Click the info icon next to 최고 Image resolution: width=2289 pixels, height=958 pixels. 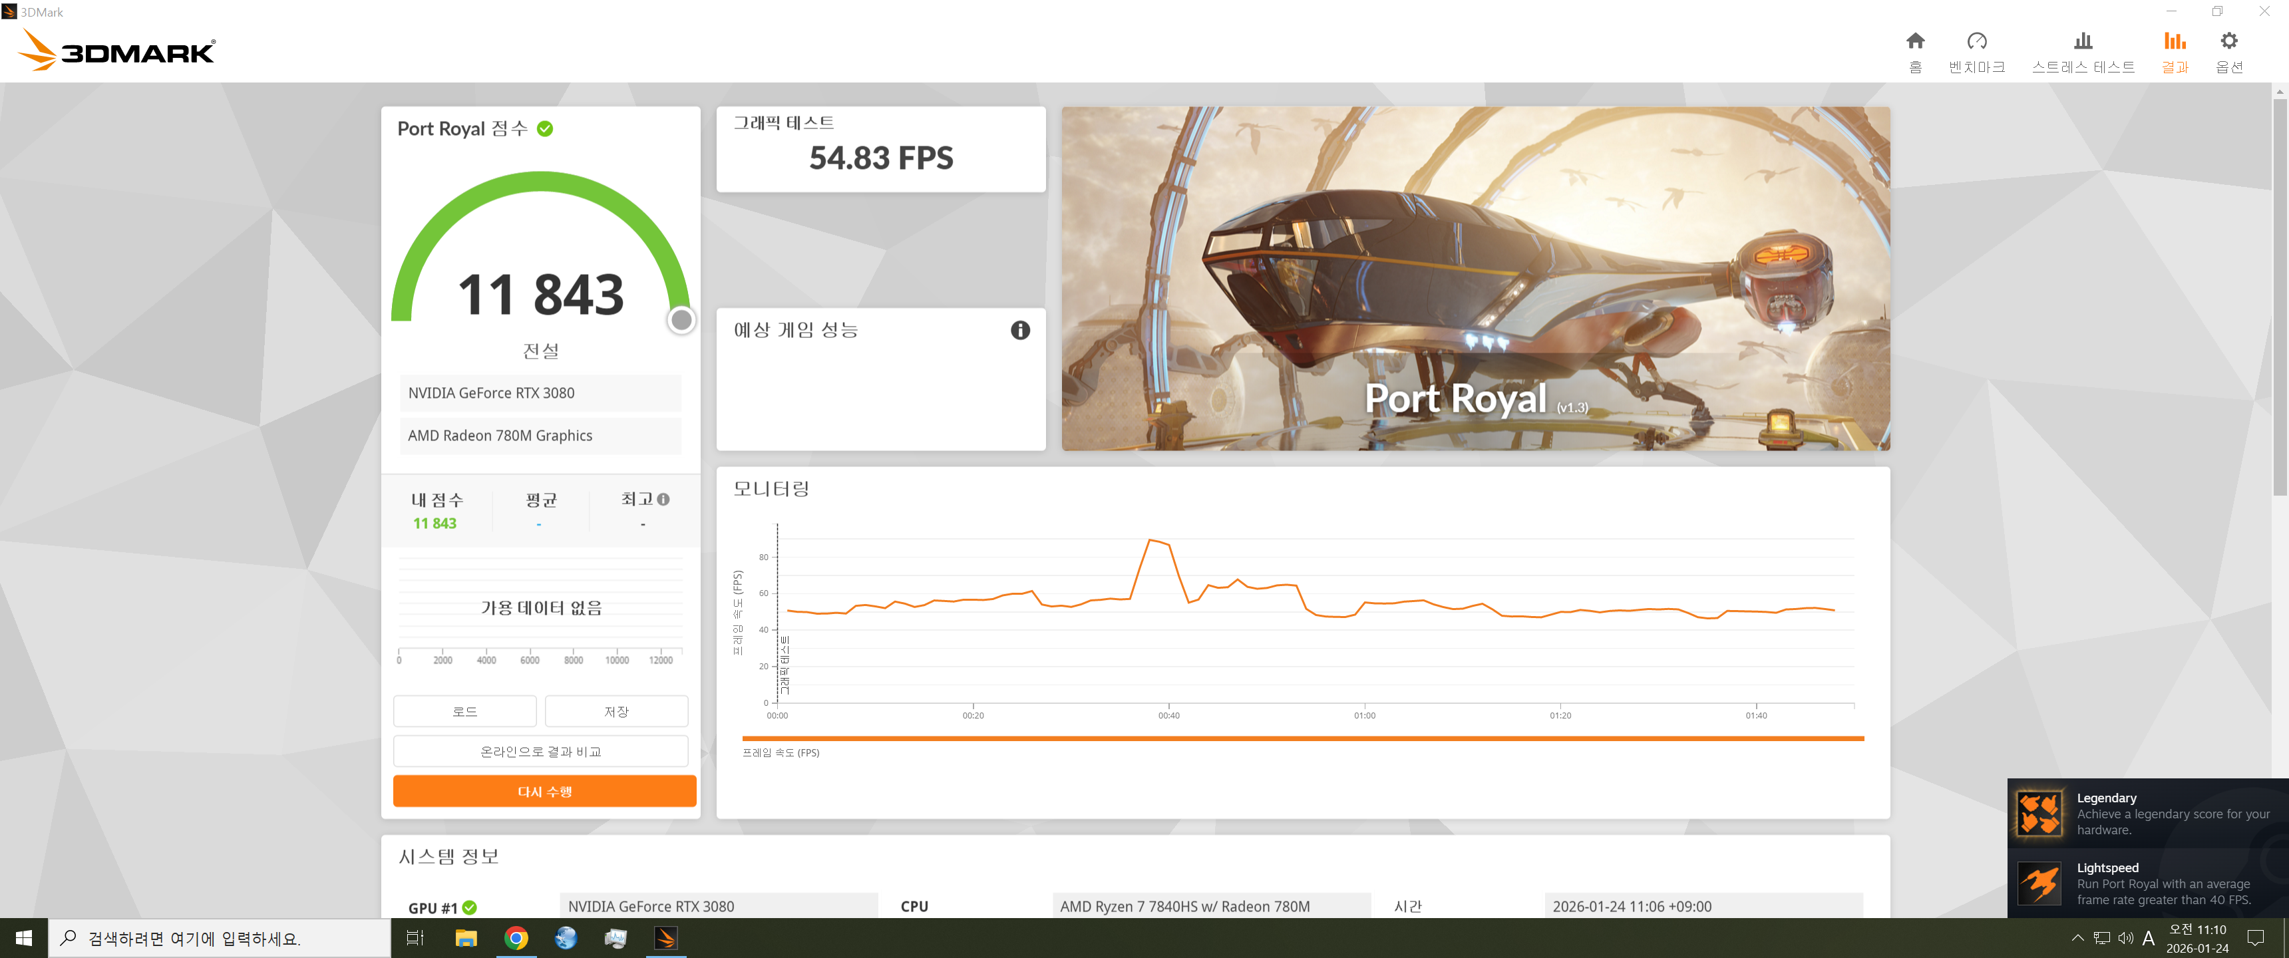663,500
